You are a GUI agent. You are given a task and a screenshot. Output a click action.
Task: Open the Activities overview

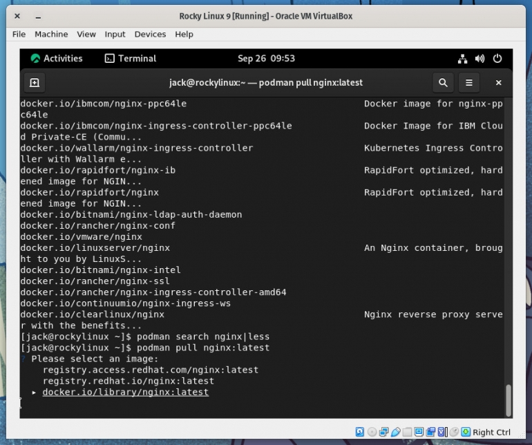click(x=57, y=58)
